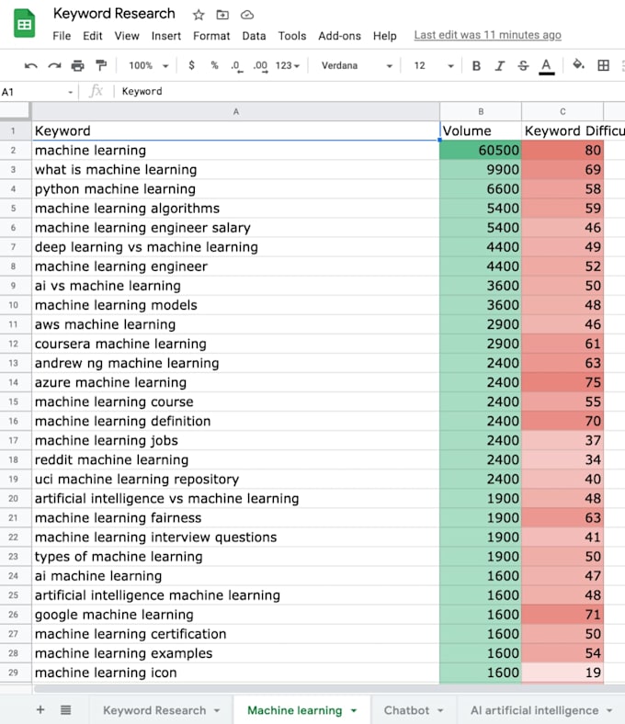This screenshot has height=724, width=625.
Task: Open the fill color picker
Action: 578,64
